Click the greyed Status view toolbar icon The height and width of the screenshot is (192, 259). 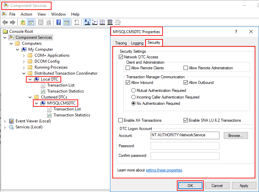pyautogui.click(x=118, y=22)
